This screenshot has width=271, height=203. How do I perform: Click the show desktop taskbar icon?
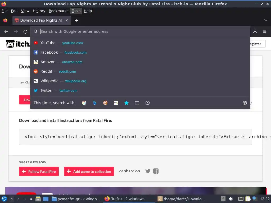(x=46, y=199)
